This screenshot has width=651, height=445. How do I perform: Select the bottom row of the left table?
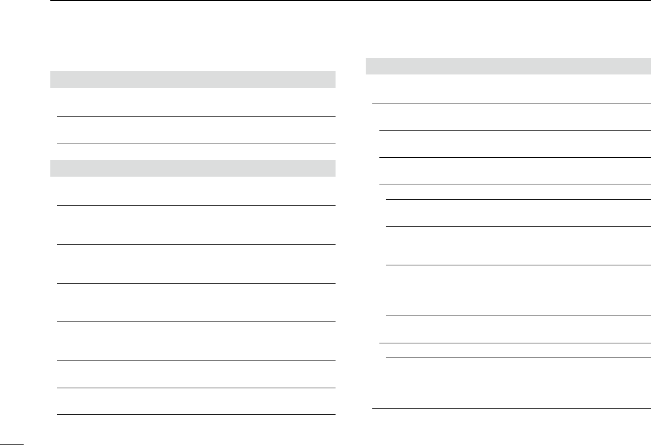pos(195,401)
